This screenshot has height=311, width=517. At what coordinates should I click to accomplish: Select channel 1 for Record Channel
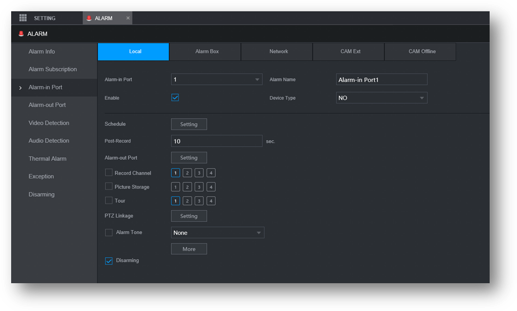coord(175,173)
